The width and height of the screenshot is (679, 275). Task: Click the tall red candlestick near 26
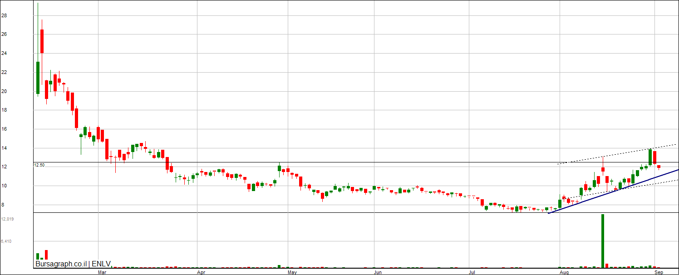42,41
